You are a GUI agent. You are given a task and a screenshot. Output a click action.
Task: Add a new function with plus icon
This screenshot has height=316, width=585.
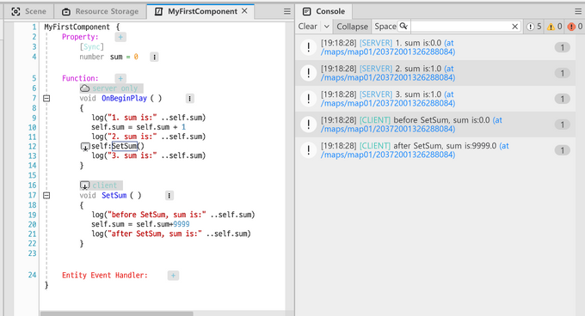coord(120,78)
